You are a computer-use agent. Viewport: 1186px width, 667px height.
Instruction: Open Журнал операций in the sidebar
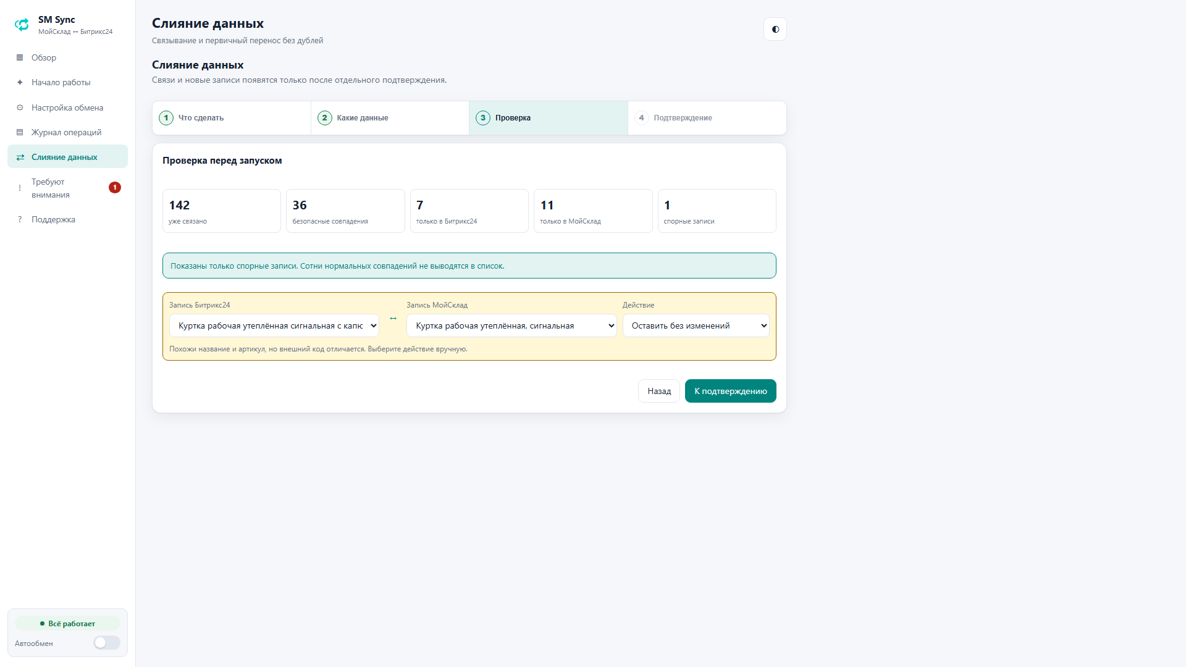pyautogui.click(x=67, y=132)
